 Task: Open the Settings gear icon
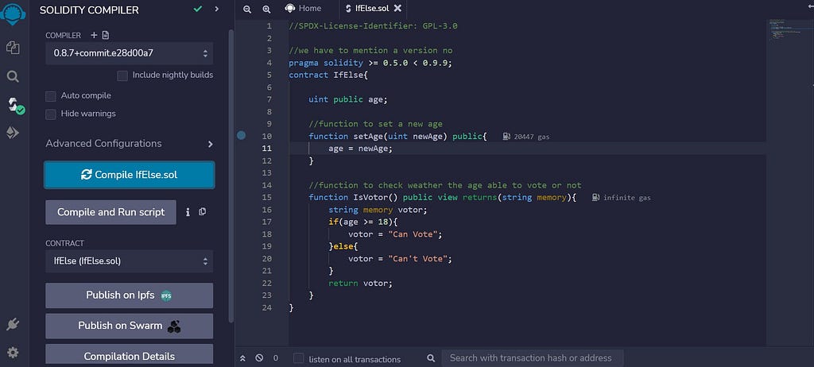pos(13,353)
